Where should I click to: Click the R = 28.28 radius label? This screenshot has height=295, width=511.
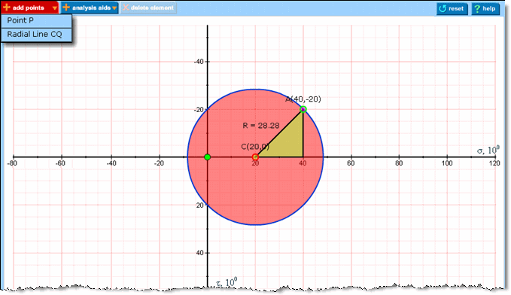tap(261, 126)
